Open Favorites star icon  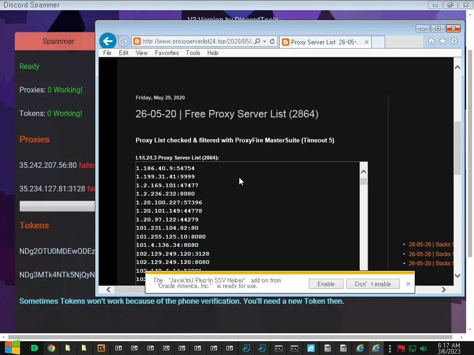click(x=443, y=41)
